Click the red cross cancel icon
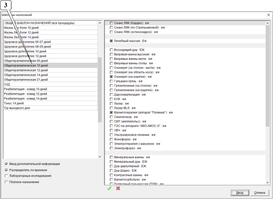The image size is (273, 199). [118, 188]
